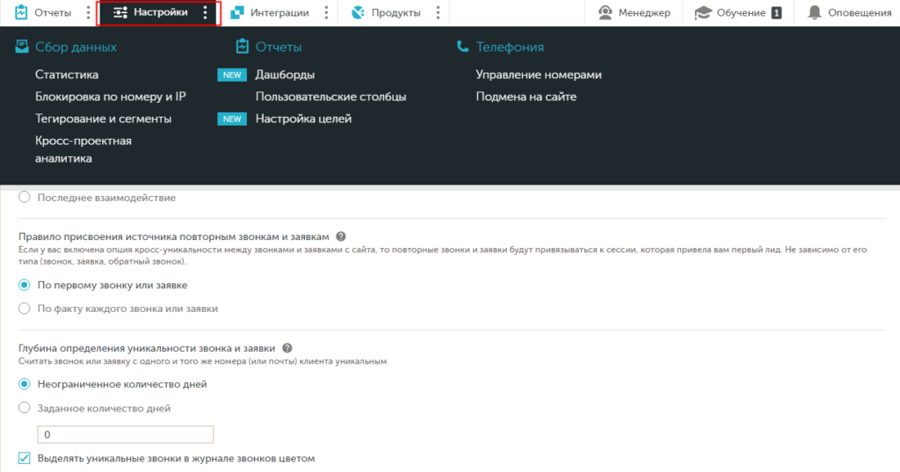Click the Обучение graduation cap icon
The image size is (900, 472).
702,12
